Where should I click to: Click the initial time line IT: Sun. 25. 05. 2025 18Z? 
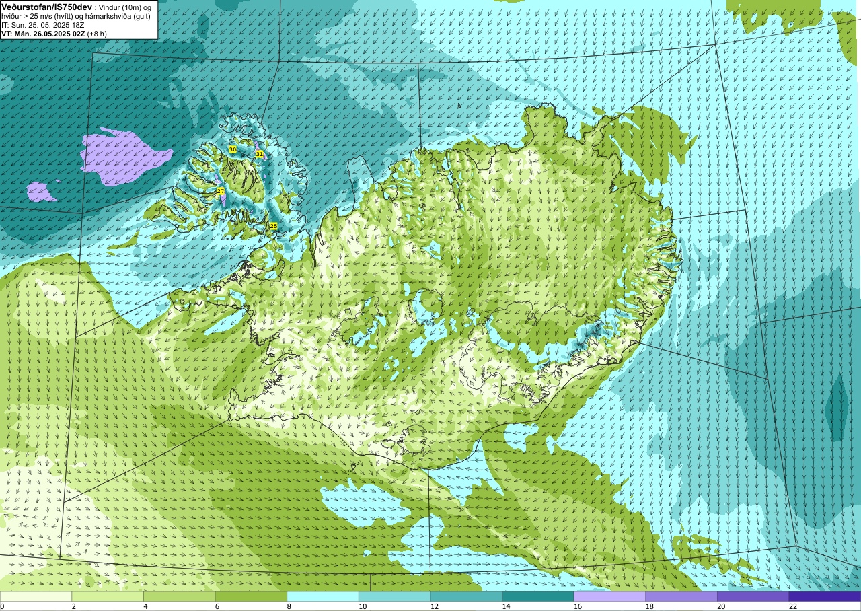[42, 24]
